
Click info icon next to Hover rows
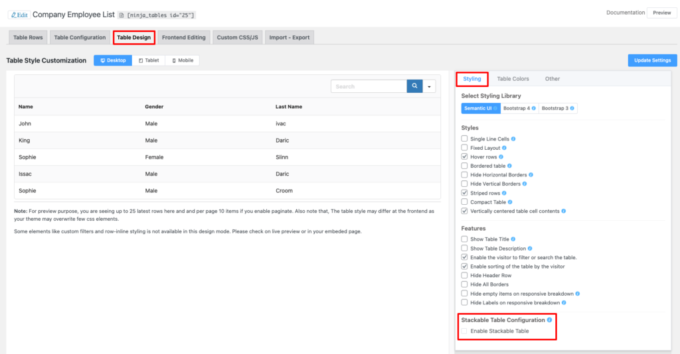(501, 156)
